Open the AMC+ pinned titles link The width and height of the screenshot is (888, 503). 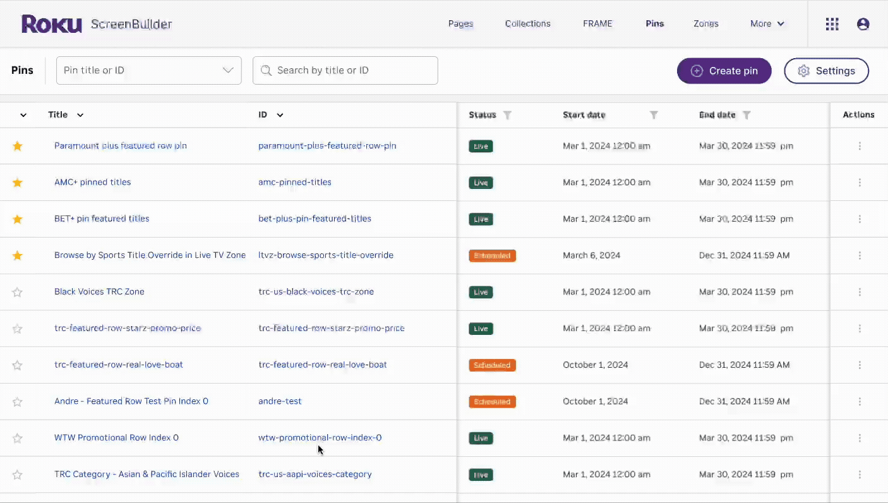[93, 183]
